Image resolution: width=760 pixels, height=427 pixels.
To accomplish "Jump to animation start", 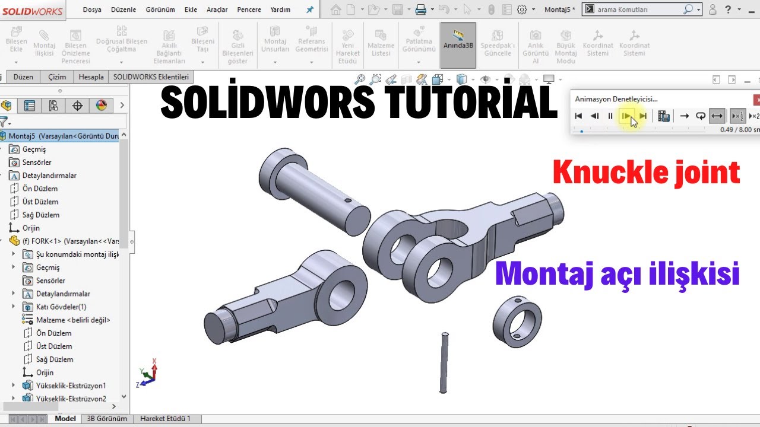I will coord(578,116).
